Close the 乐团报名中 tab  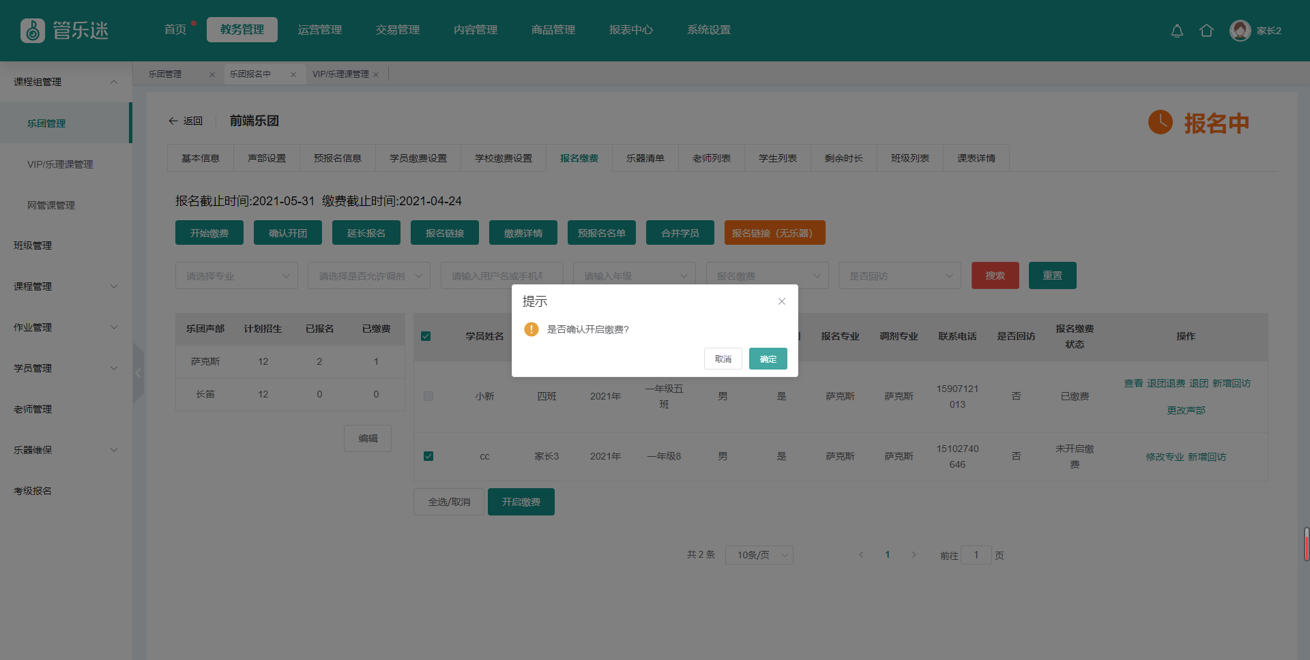pyautogui.click(x=293, y=74)
